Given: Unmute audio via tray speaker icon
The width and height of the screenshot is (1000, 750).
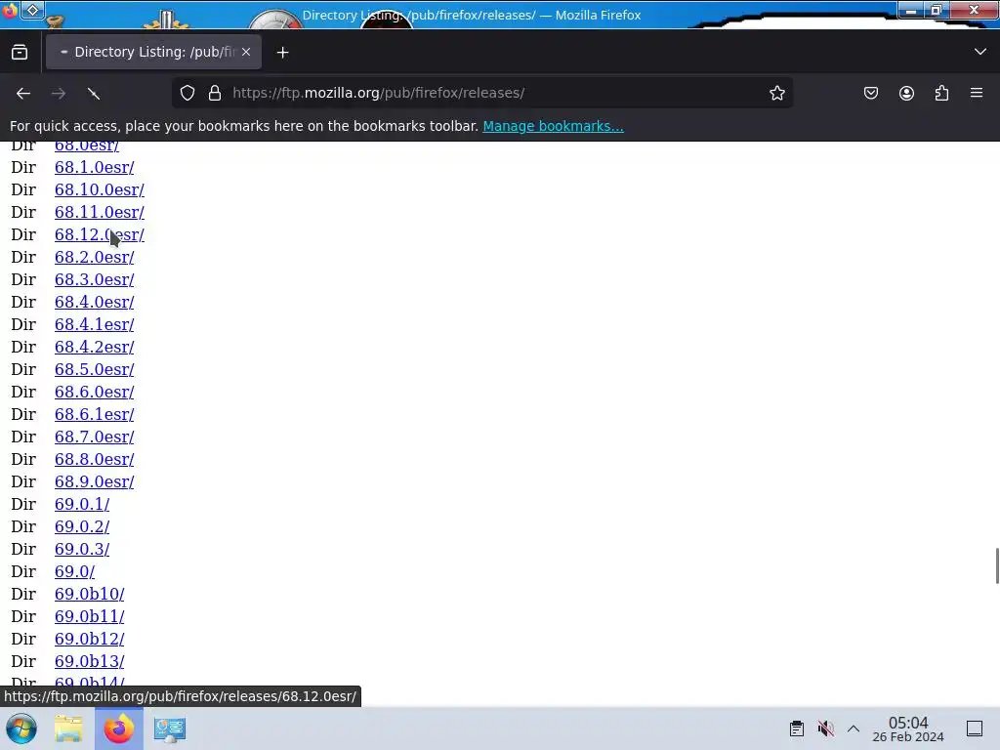Looking at the screenshot, I should coord(826,729).
